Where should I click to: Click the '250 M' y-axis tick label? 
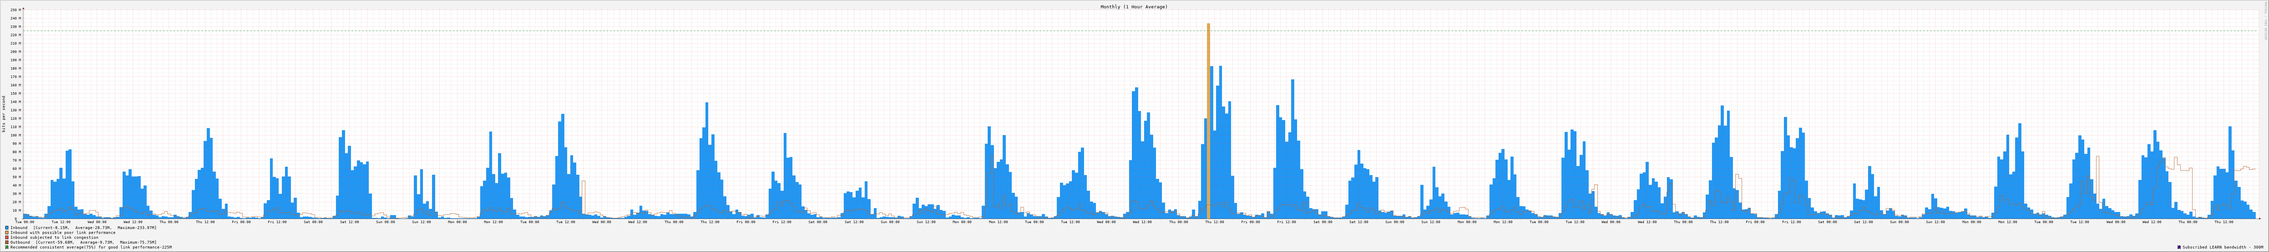[x=15, y=10]
